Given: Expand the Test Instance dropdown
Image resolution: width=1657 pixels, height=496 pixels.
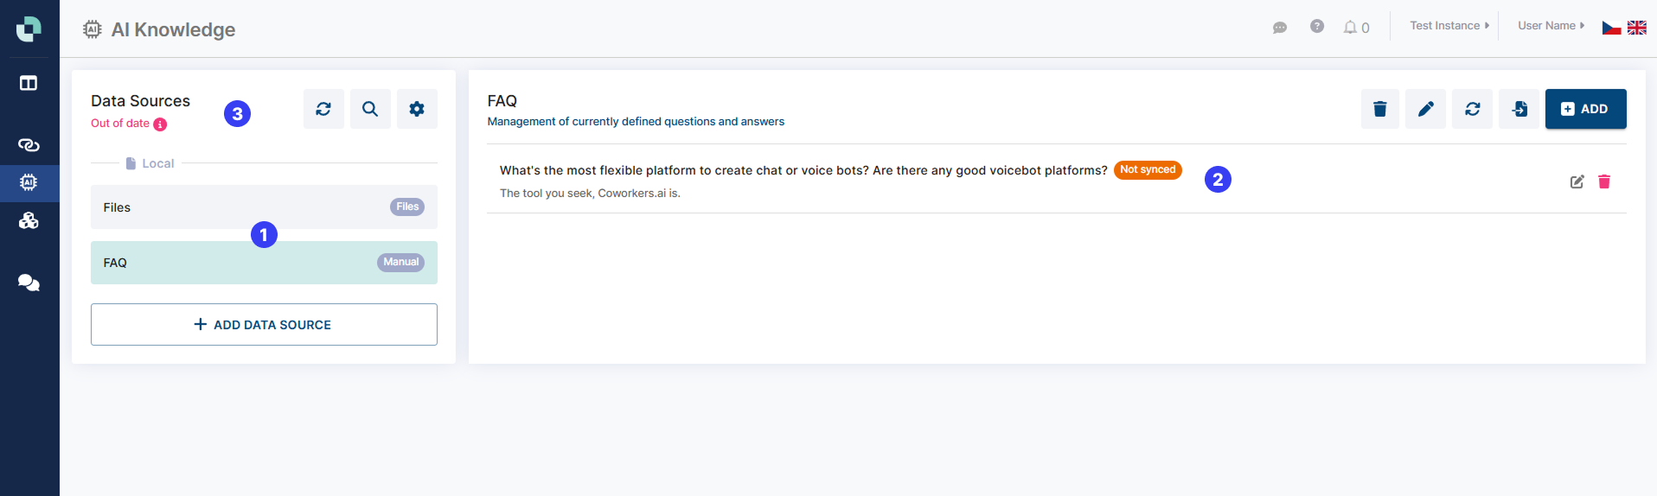Looking at the screenshot, I should [x=1449, y=26].
